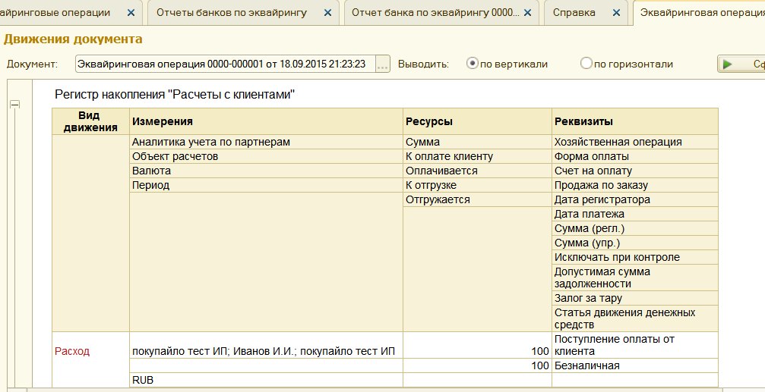Click the Ресурсы column header
Screen dimensions: 765x392
477,121
